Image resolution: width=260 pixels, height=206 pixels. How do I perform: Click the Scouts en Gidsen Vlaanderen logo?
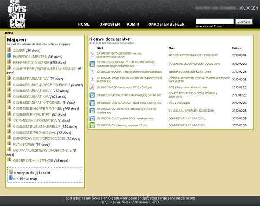[x=17, y=14]
